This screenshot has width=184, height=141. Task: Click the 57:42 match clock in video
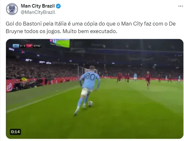click(x=37, y=46)
